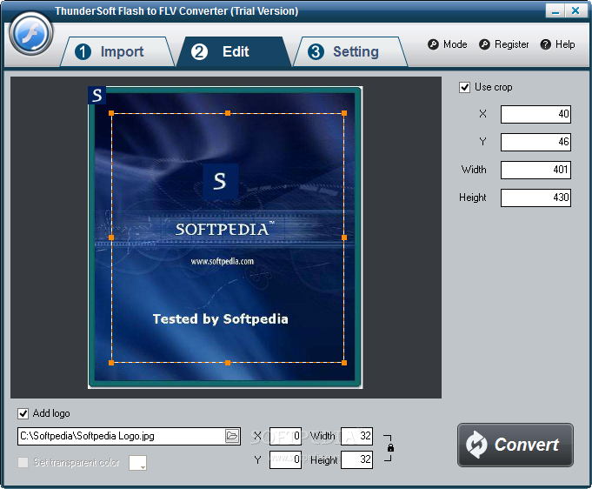Close the converter window
Screen dimensions: 592x489
(x=575, y=11)
